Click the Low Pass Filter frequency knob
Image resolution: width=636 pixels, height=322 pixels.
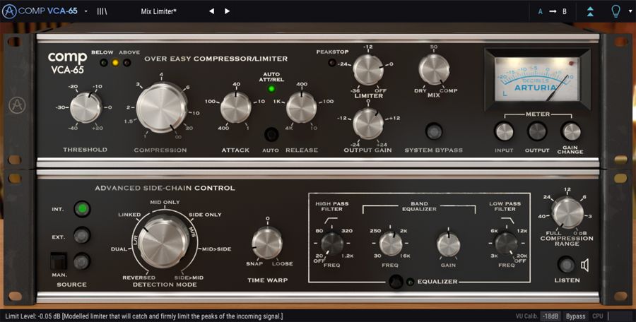click(x=506, y=244)
